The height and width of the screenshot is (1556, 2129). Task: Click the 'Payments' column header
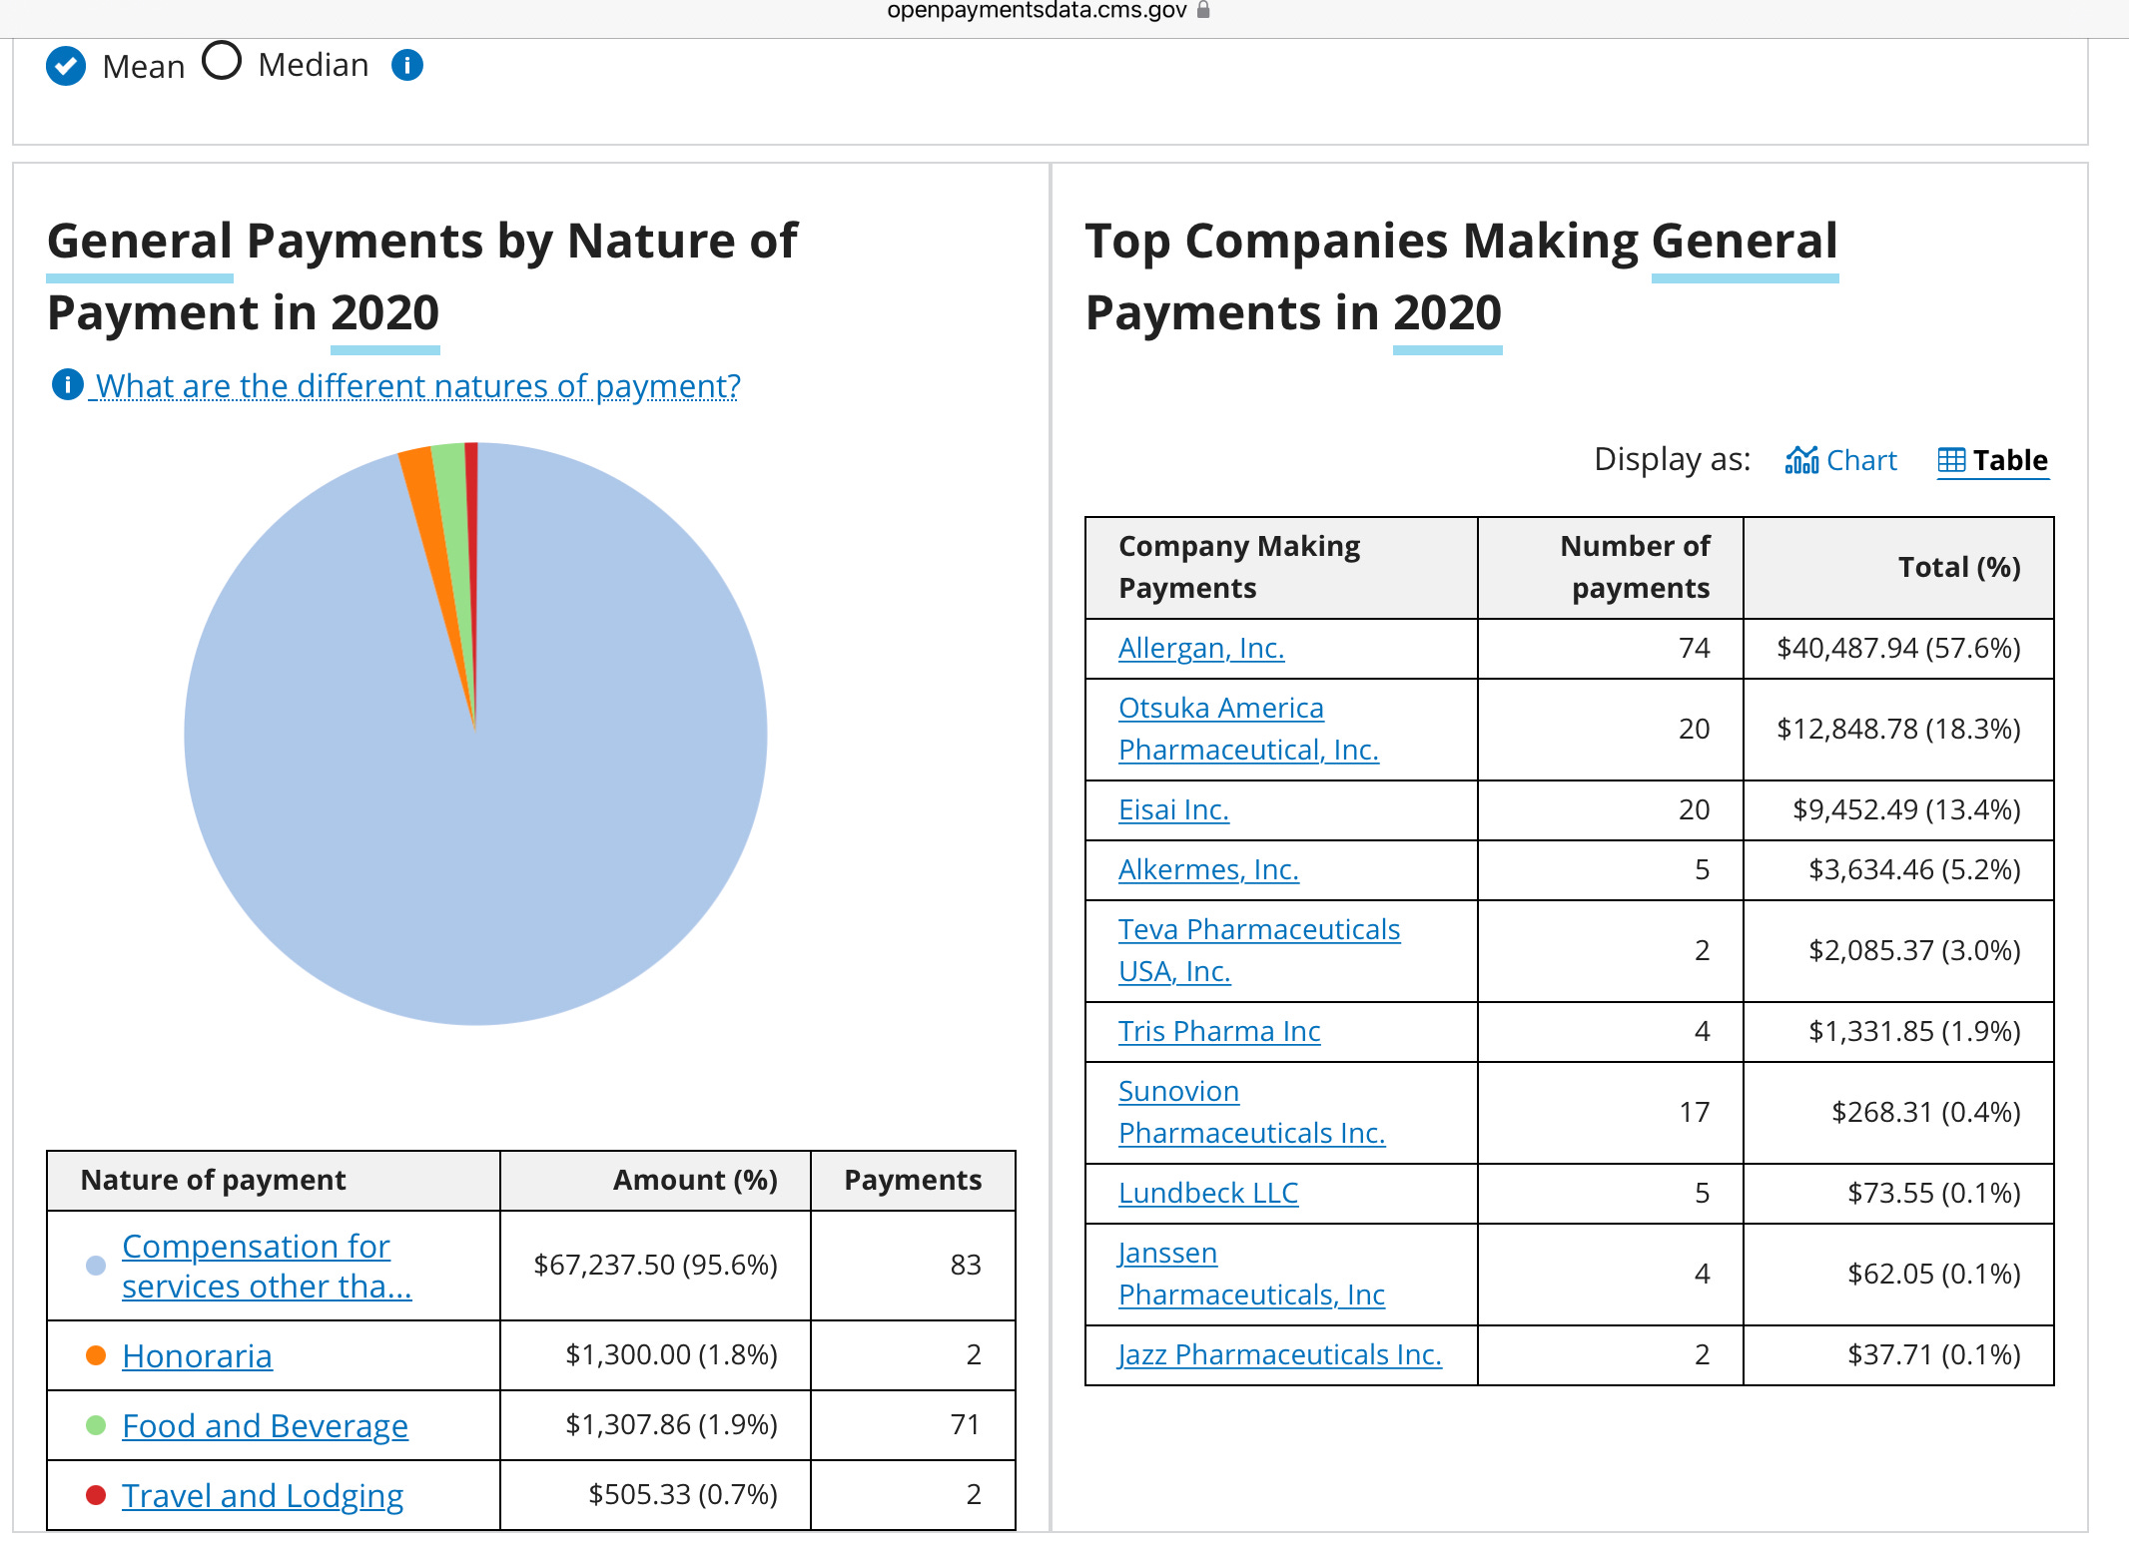913,1181
